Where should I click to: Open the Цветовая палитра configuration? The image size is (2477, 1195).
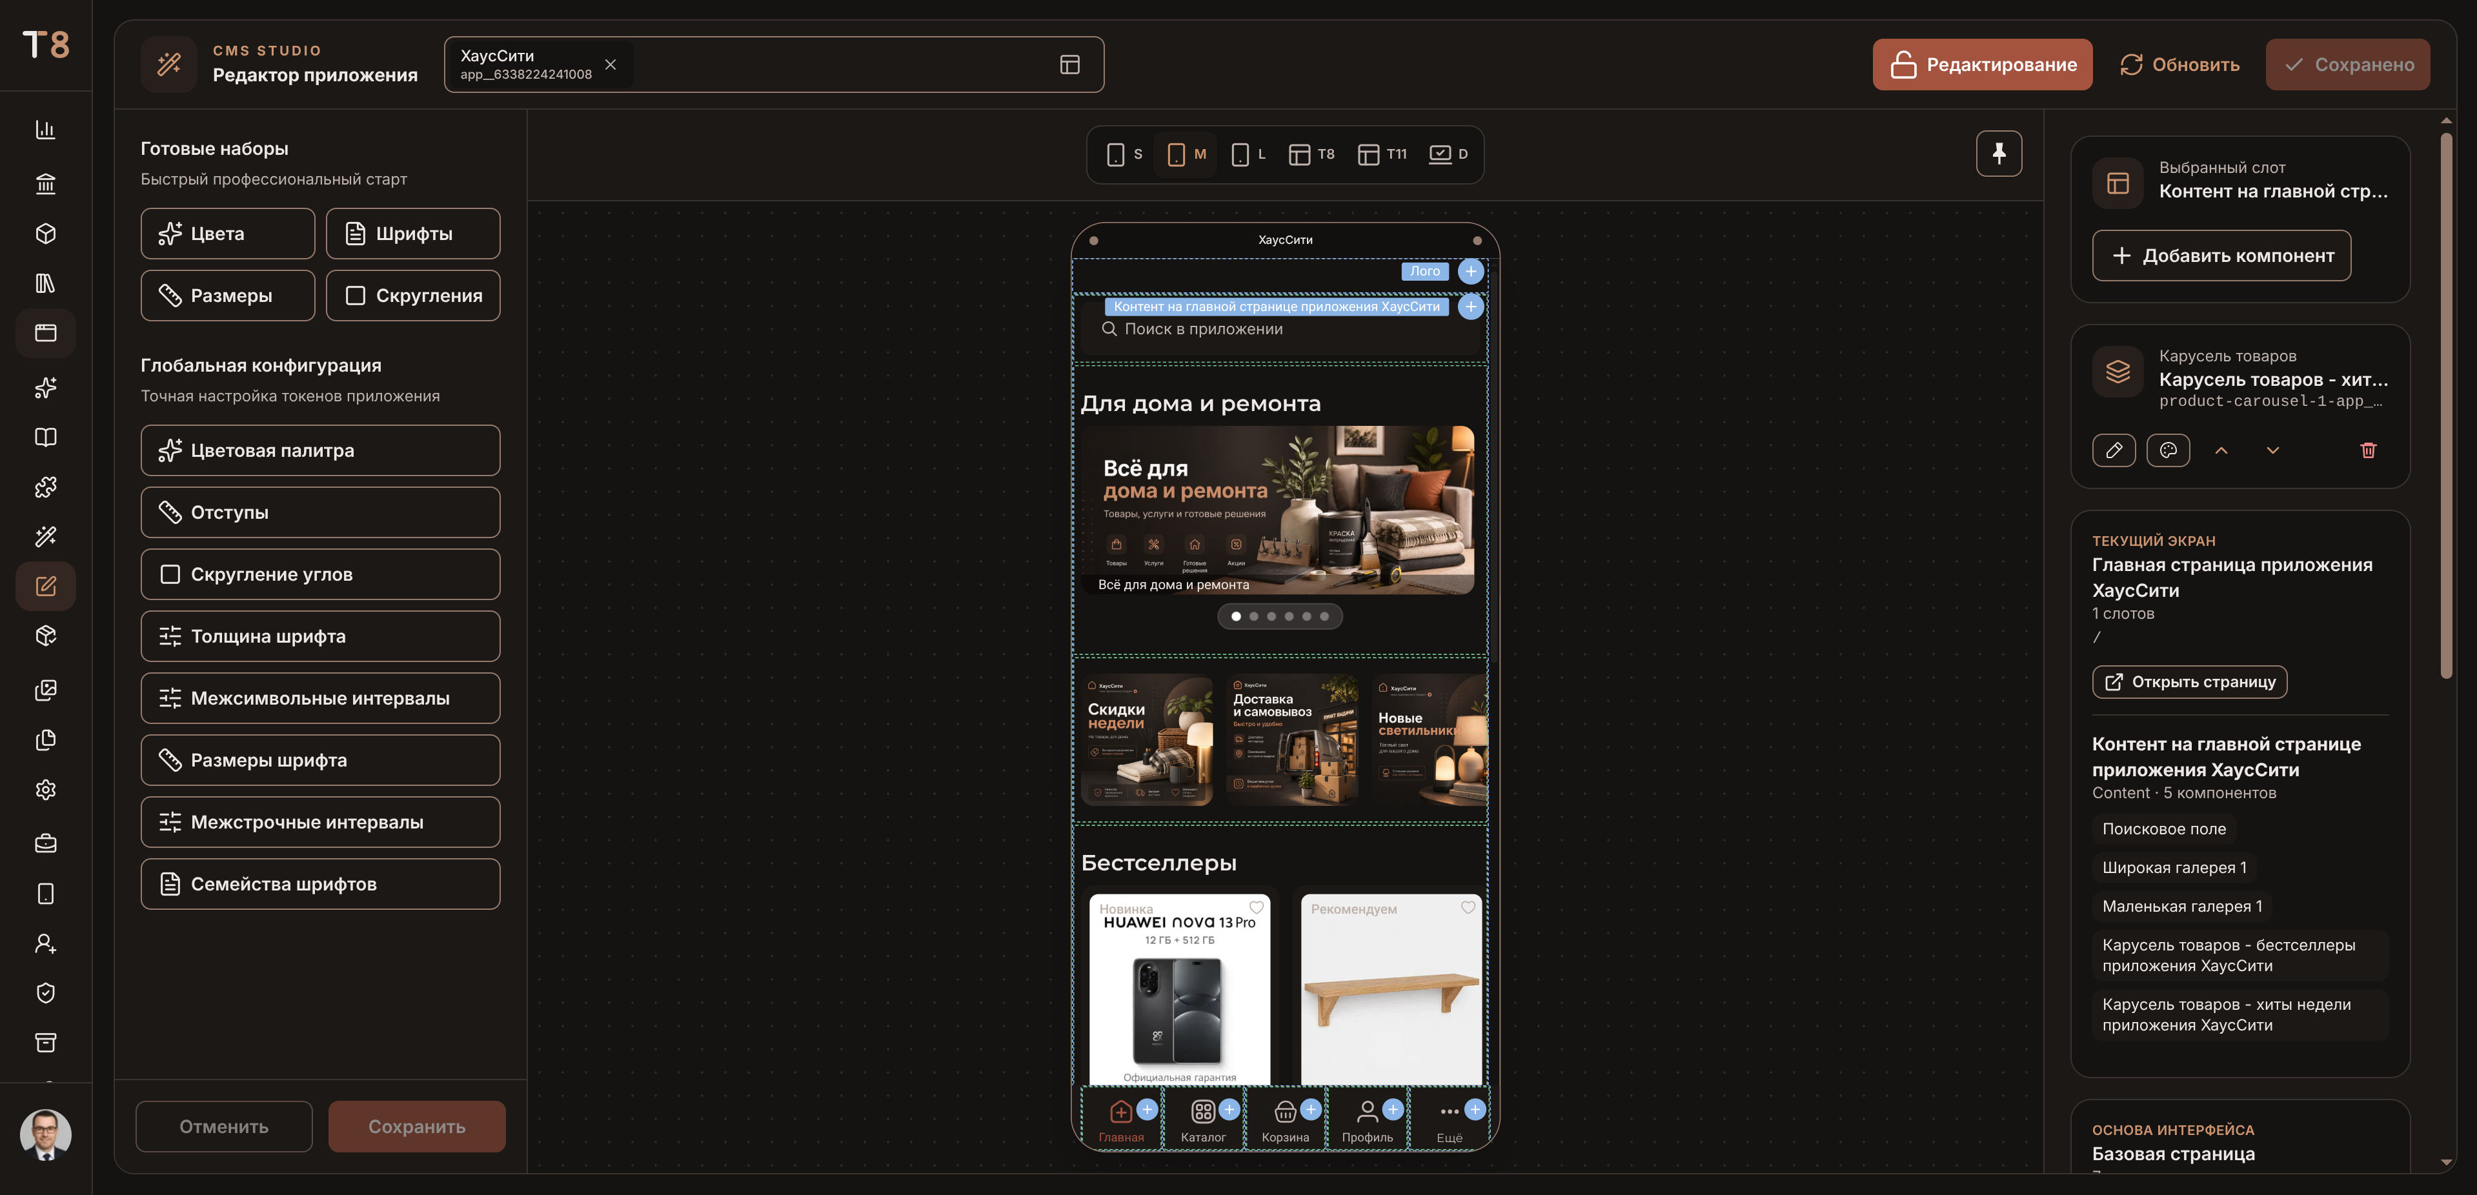click(x=320, y=450)
